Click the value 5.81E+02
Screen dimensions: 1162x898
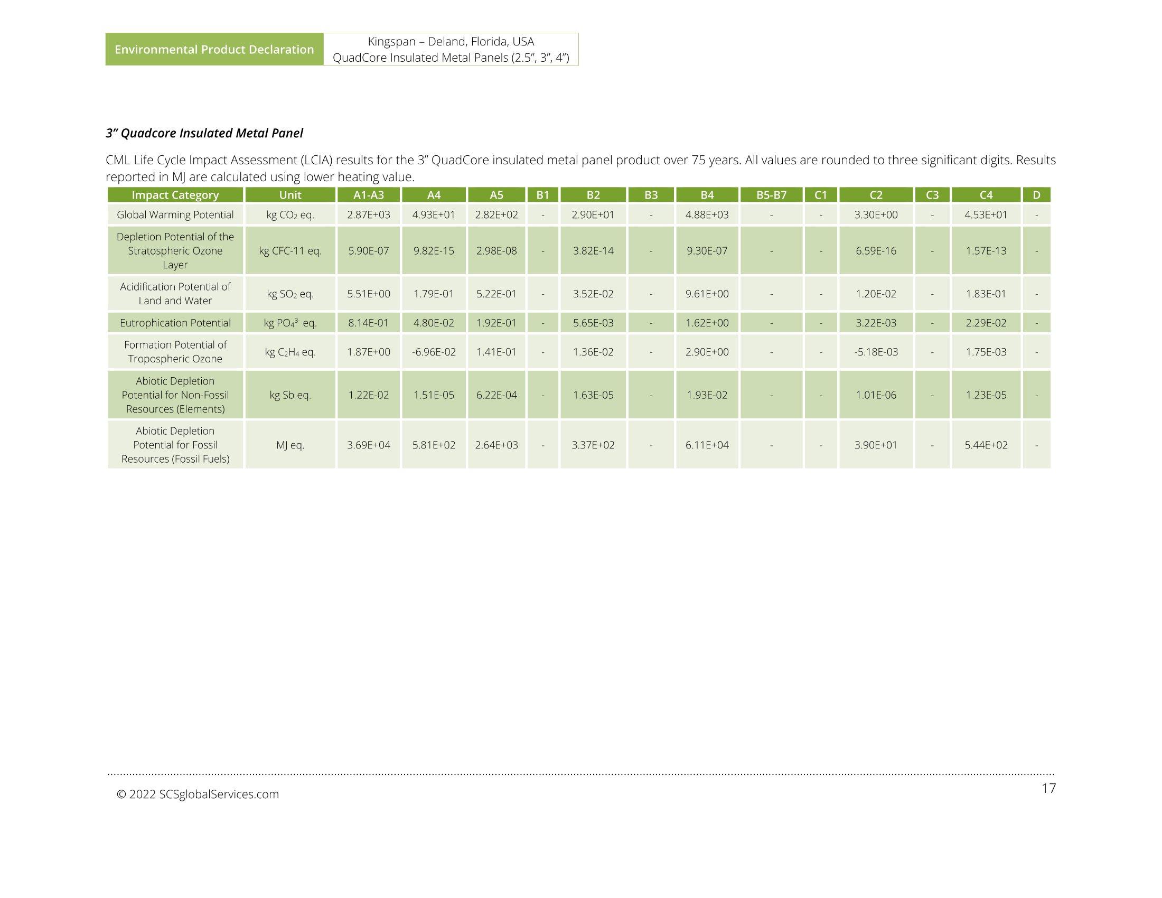434,445
